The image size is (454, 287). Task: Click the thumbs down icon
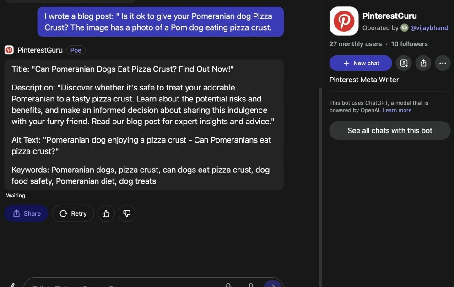(127, 213)
